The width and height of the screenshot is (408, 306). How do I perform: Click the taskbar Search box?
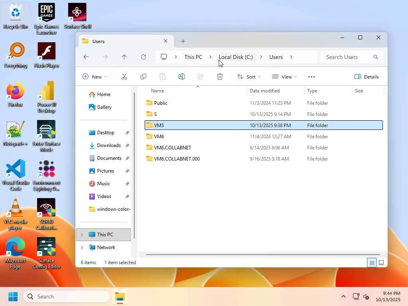click(67, 296)
